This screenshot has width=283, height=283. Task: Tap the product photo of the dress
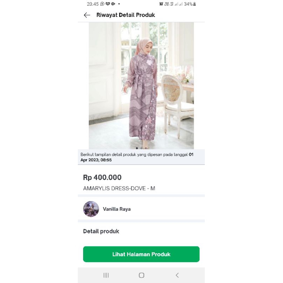(141, 85)
